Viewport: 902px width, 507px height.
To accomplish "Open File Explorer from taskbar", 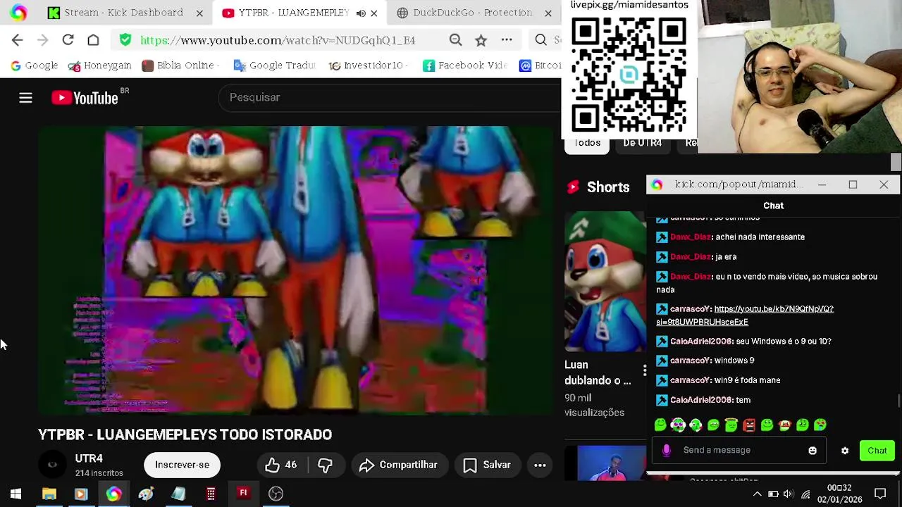I will (49, 494).
